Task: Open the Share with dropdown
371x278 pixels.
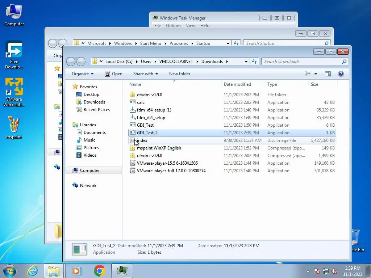Action: (146, 74)
